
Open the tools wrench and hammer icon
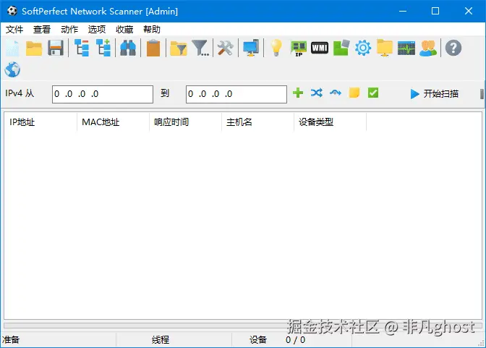[226, 48]
